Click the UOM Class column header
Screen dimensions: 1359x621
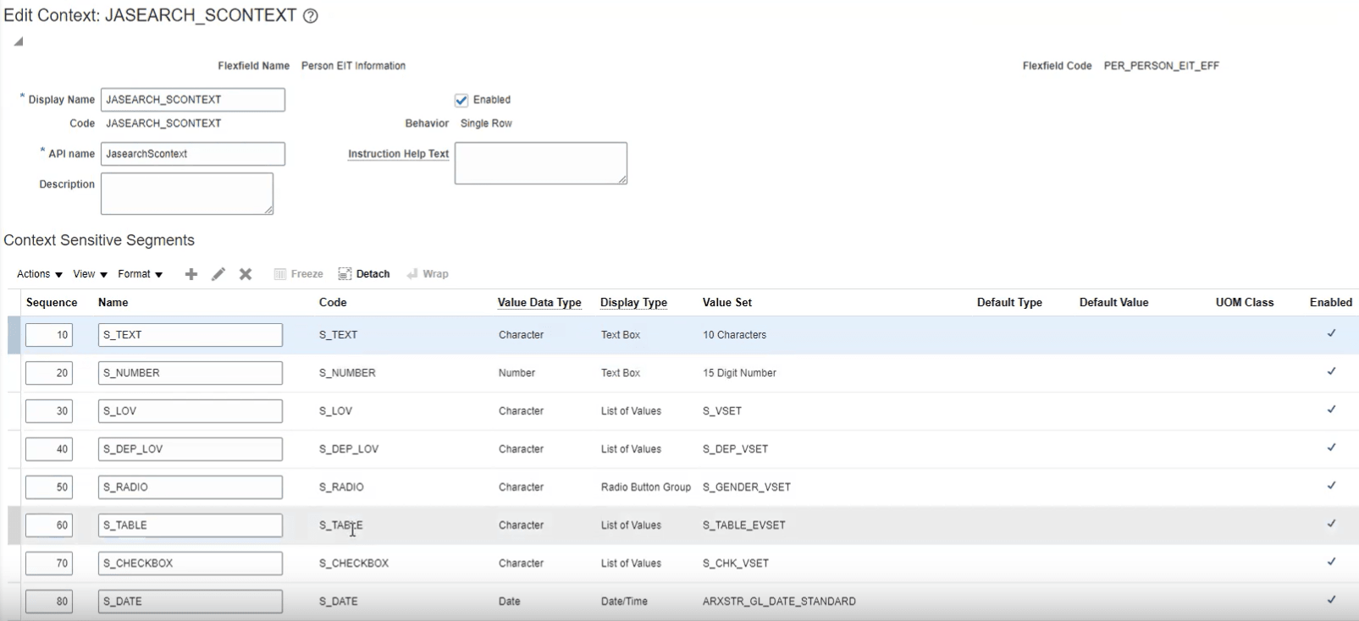point(1245,303)
